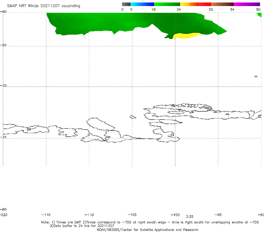Click the longitude label '-100'

click(175, 215)
